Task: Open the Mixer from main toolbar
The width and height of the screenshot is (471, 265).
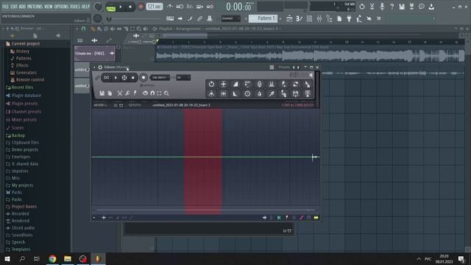Action: 319,18
